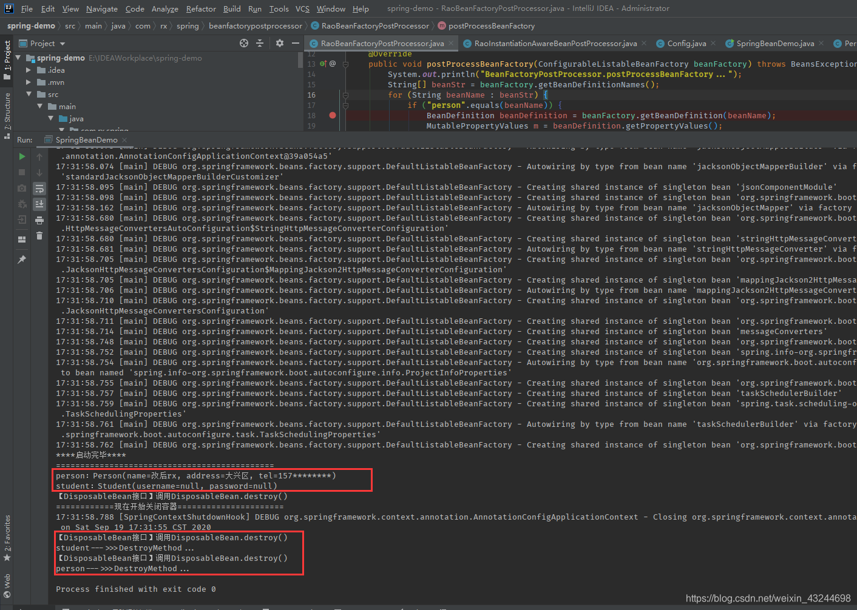Fold the method at line 13
The image size is (857, 610).
[345, 64]
